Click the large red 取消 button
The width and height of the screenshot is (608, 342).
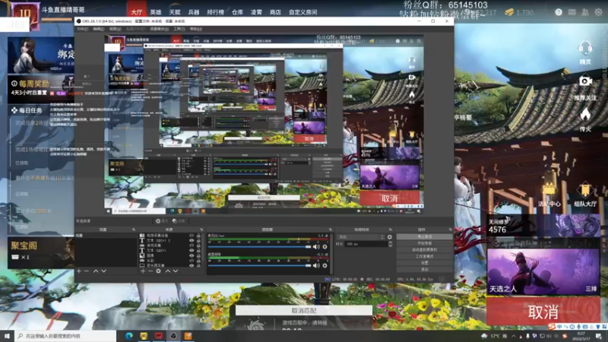click(x=543, y=312)
